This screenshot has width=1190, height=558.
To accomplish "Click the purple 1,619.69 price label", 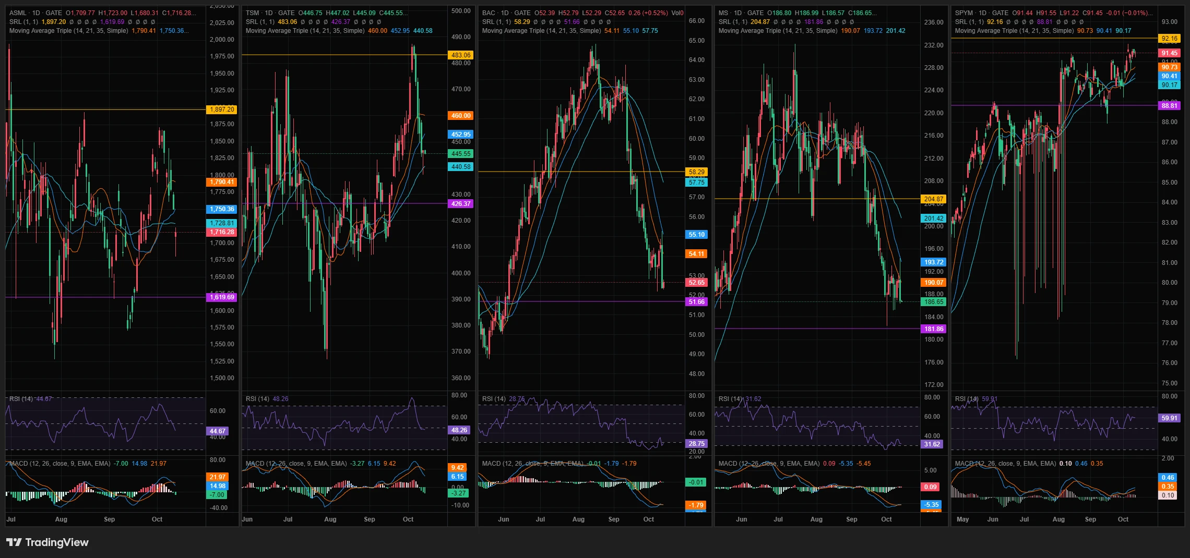I will point(222,297).
